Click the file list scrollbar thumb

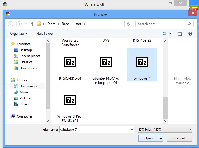(x=165, y=108)
